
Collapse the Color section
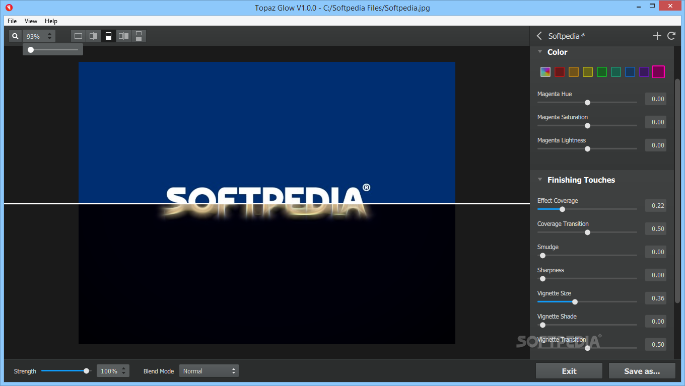[540, 52]
